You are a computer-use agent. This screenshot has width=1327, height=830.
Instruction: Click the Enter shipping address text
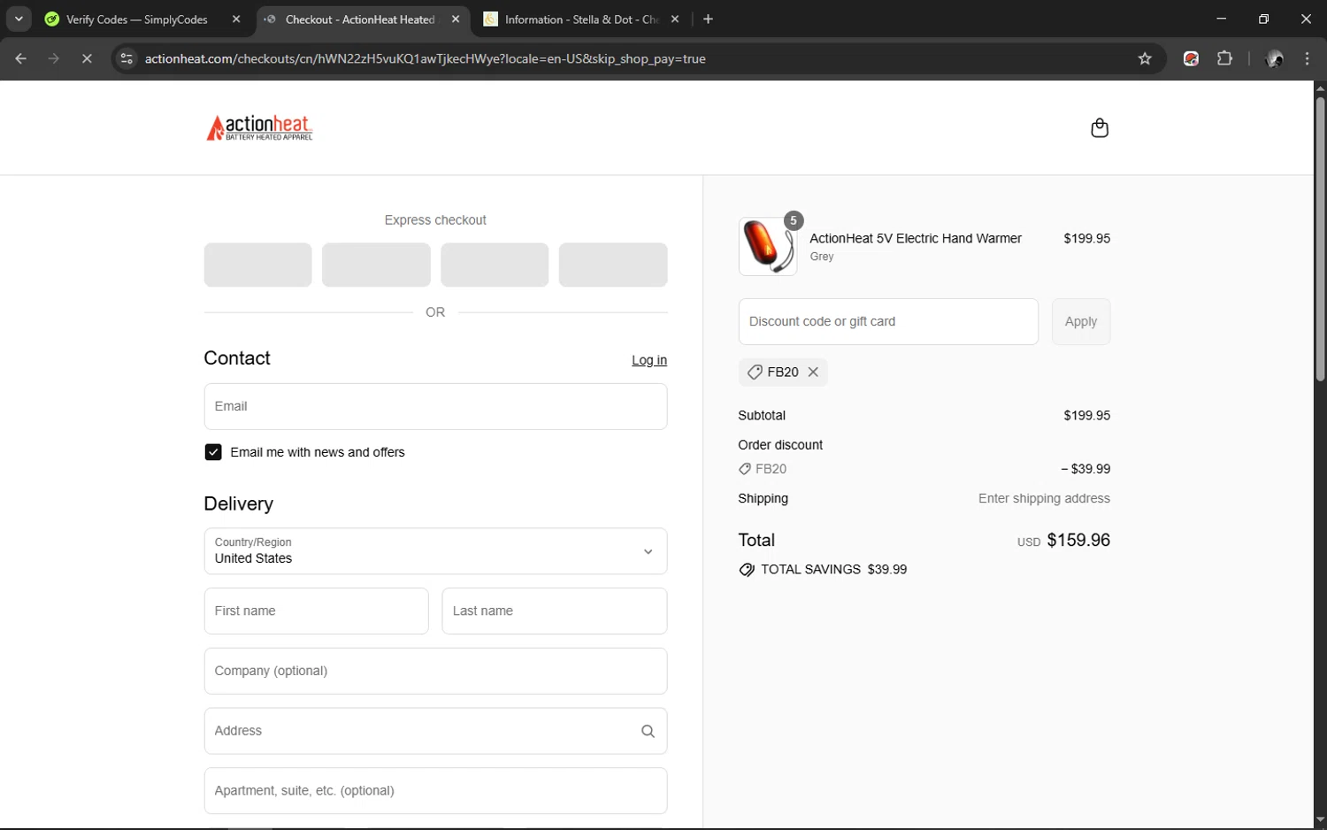[x=1044, y=498]
